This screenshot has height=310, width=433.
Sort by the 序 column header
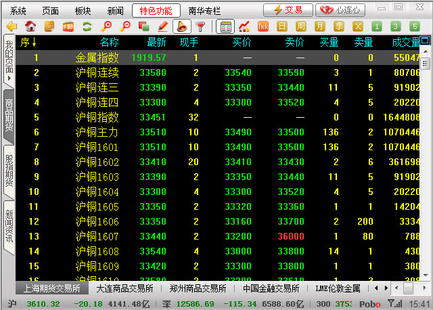click(28, 42)
